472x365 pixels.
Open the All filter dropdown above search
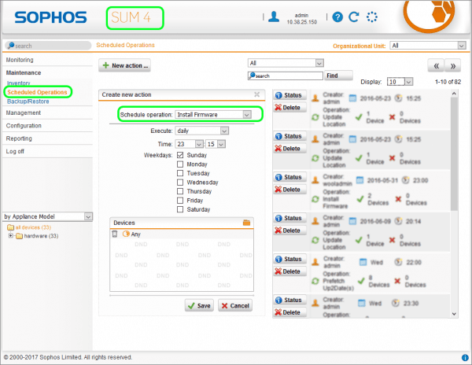coord(286,63)
